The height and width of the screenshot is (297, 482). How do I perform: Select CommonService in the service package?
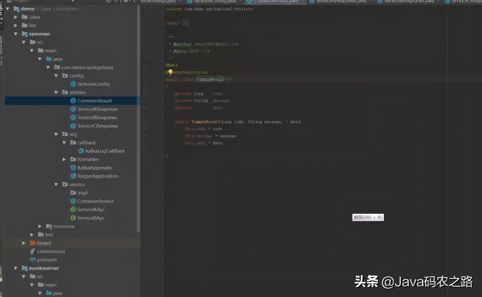(95, 201)
